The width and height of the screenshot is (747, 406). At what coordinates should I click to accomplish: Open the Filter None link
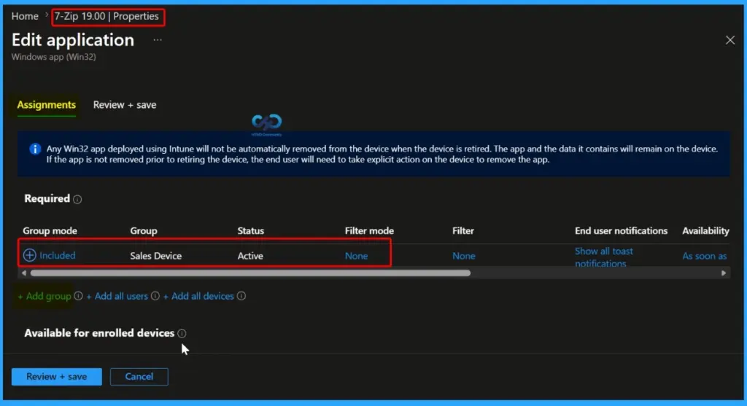pos(463,256)
